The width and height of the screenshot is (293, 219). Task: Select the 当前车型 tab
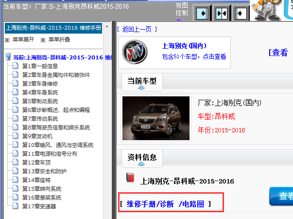142,82
